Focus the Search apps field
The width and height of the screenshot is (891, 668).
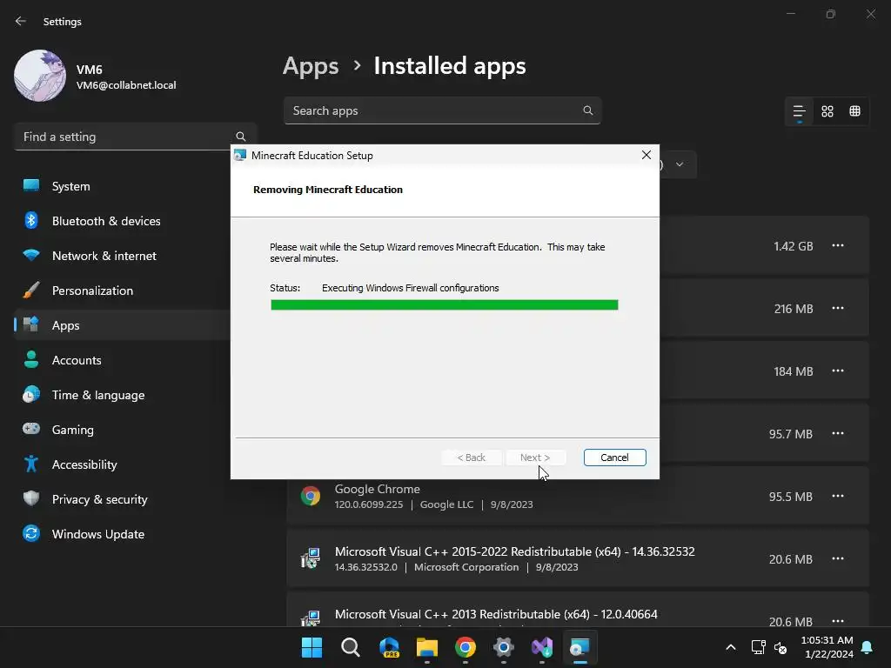tap(442, 110)
